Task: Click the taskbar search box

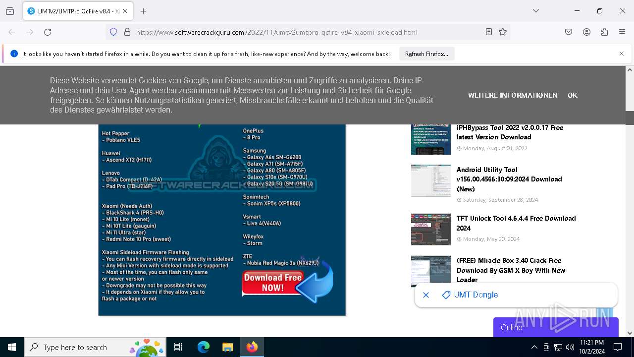Action: point(96,347)
